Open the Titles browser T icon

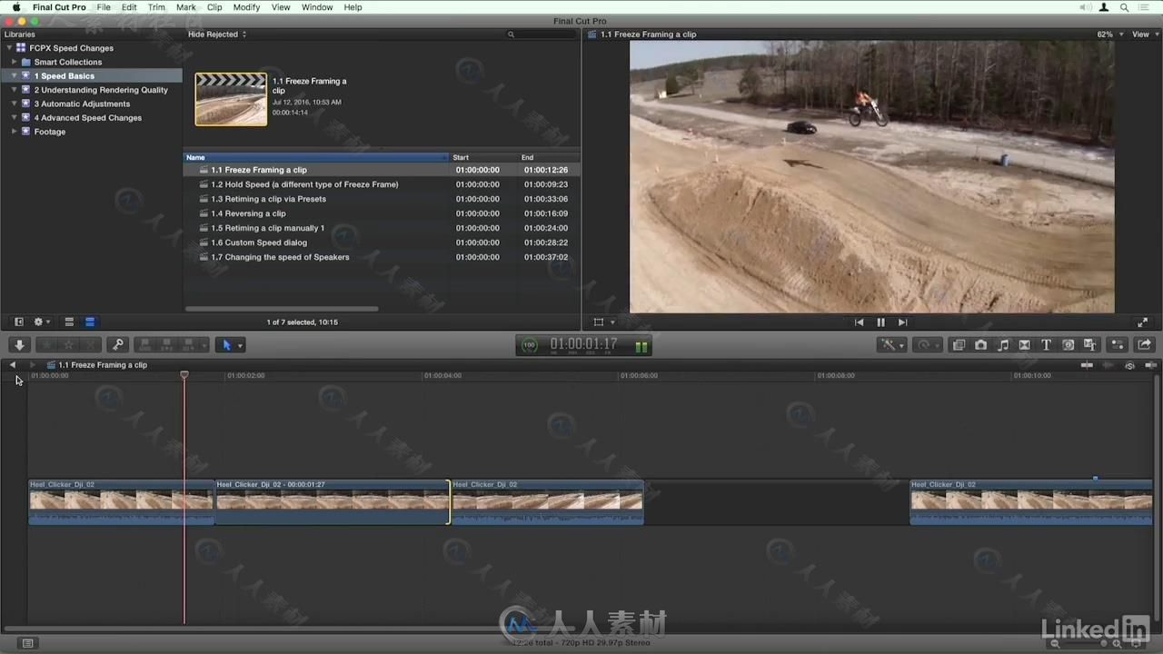coord(1046,345)
